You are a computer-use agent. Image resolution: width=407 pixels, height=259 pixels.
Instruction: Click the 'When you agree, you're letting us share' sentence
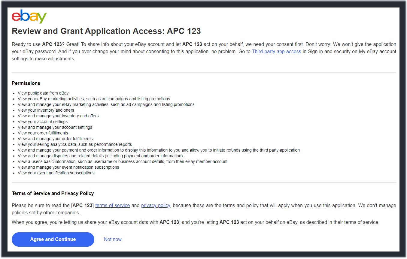196,222
